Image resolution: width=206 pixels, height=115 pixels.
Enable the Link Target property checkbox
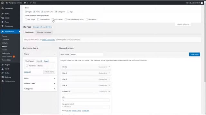point(26,19)
